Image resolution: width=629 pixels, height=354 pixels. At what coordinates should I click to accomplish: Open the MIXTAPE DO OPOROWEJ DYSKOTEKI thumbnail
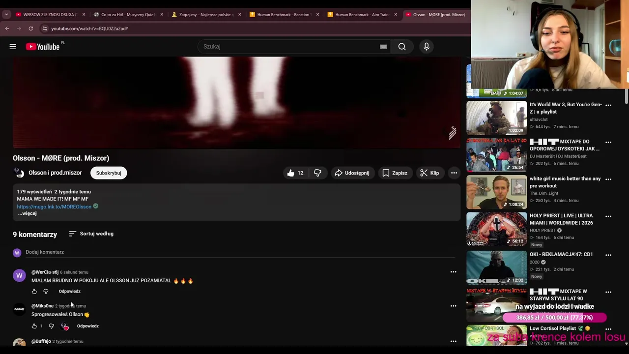click(496, 155)
